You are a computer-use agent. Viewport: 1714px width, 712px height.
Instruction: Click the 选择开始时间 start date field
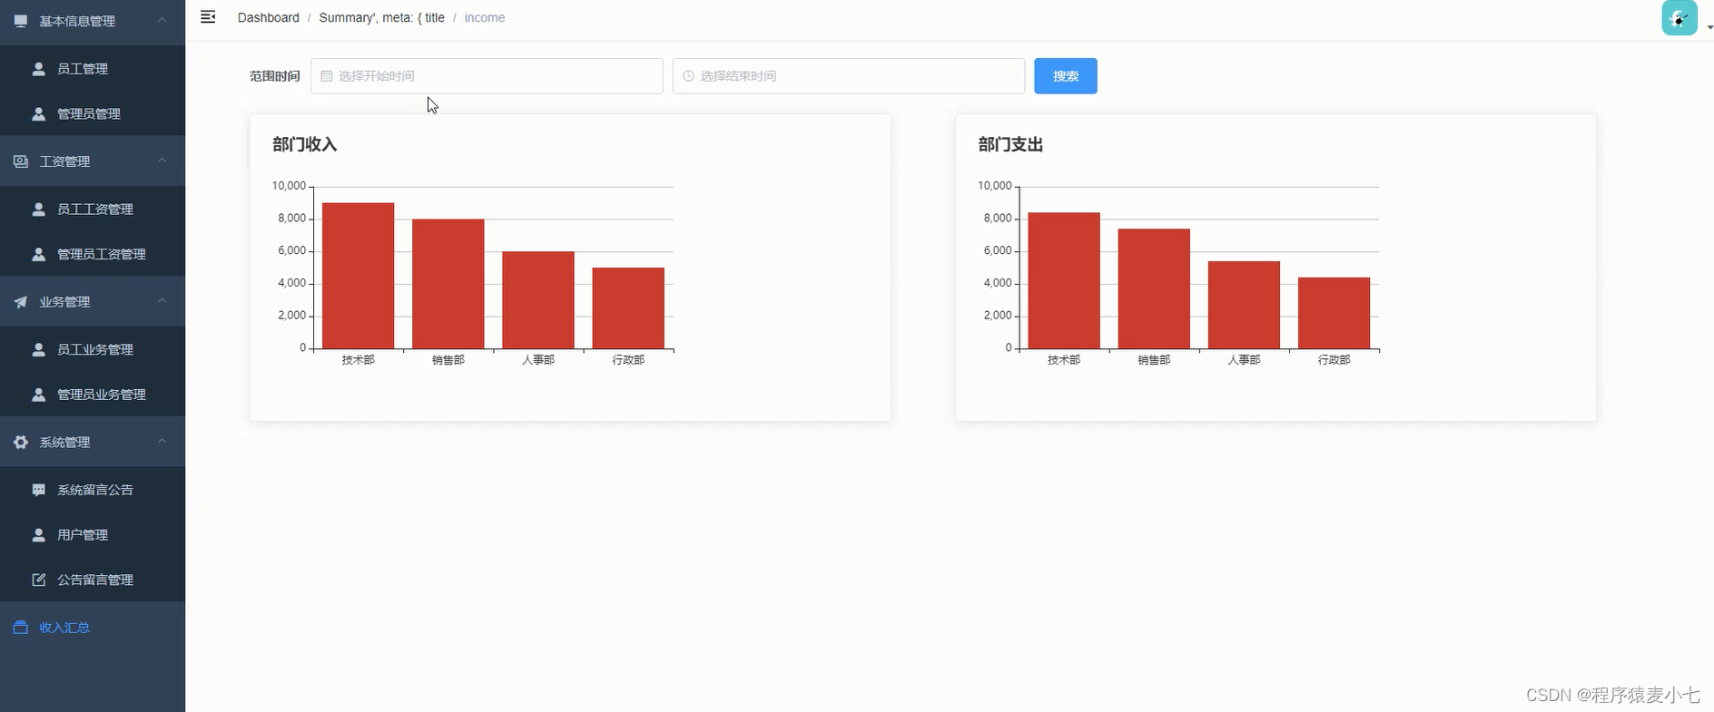(x=487, y=76)
